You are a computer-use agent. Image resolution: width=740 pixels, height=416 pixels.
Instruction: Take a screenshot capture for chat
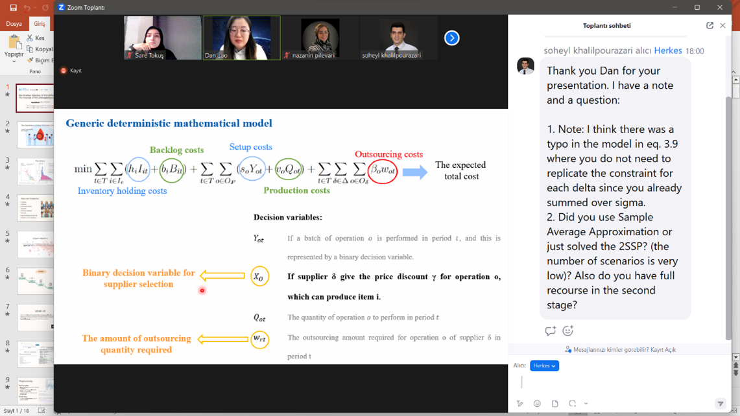[573, 404]
